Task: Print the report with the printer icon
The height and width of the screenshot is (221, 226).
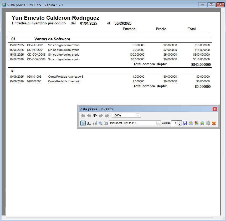Action: click(x=202, y=123)
